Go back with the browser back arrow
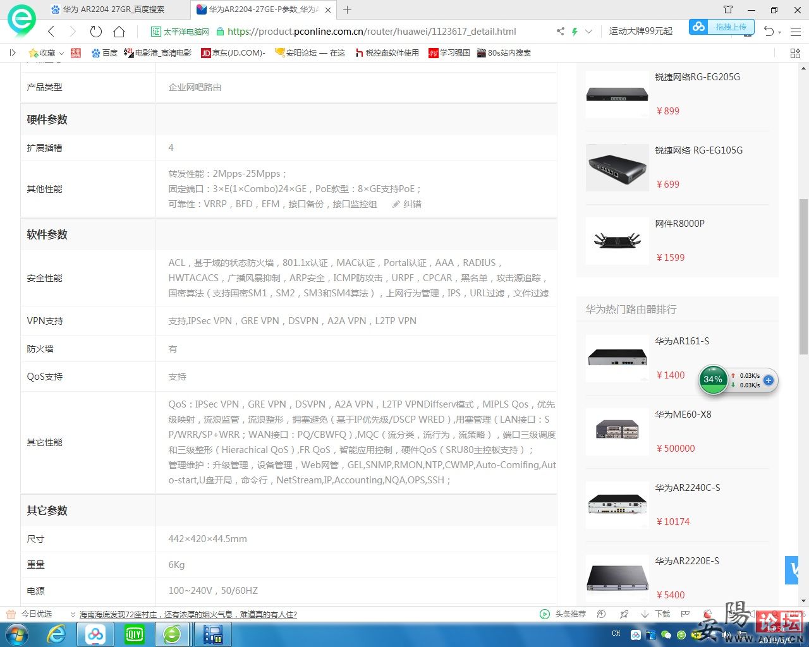The width and height of the screenshot is (809, 647). [x=51, y=32]
